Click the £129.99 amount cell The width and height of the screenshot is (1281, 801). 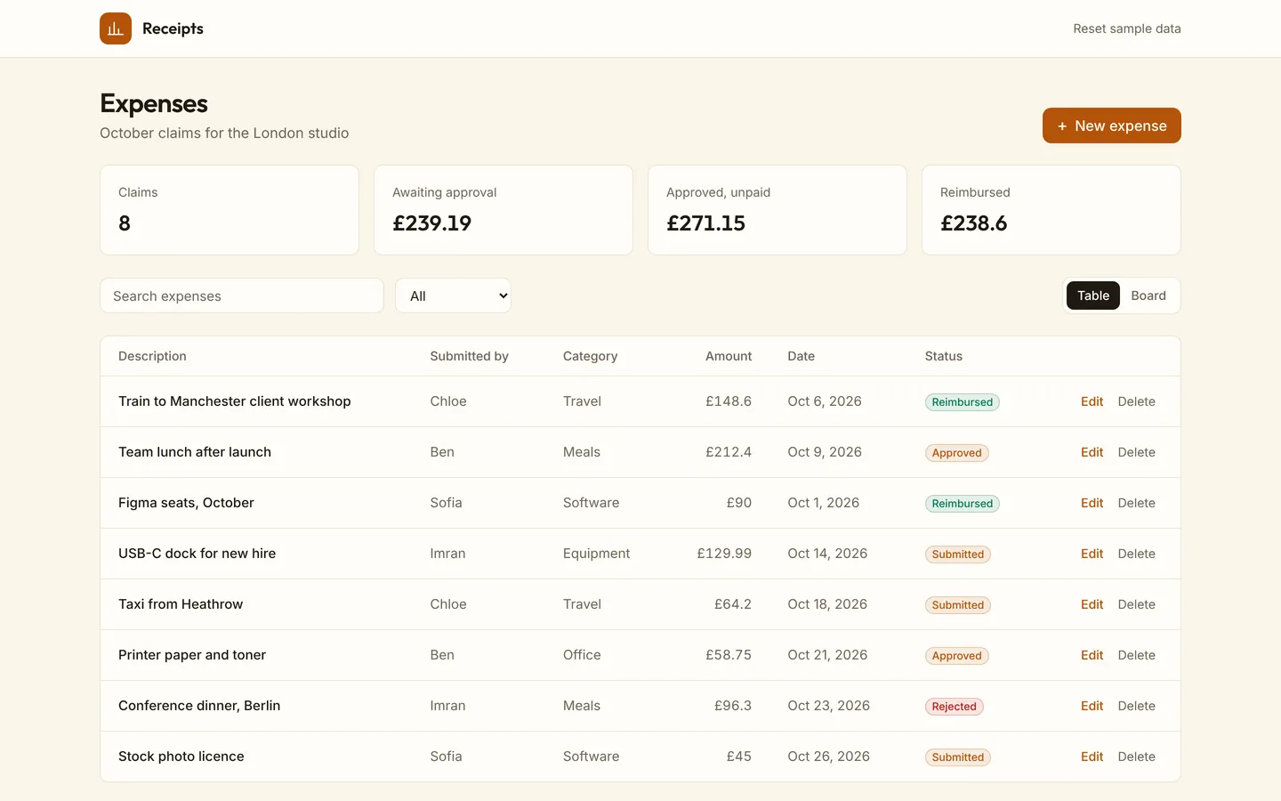(x=724, y=554)
